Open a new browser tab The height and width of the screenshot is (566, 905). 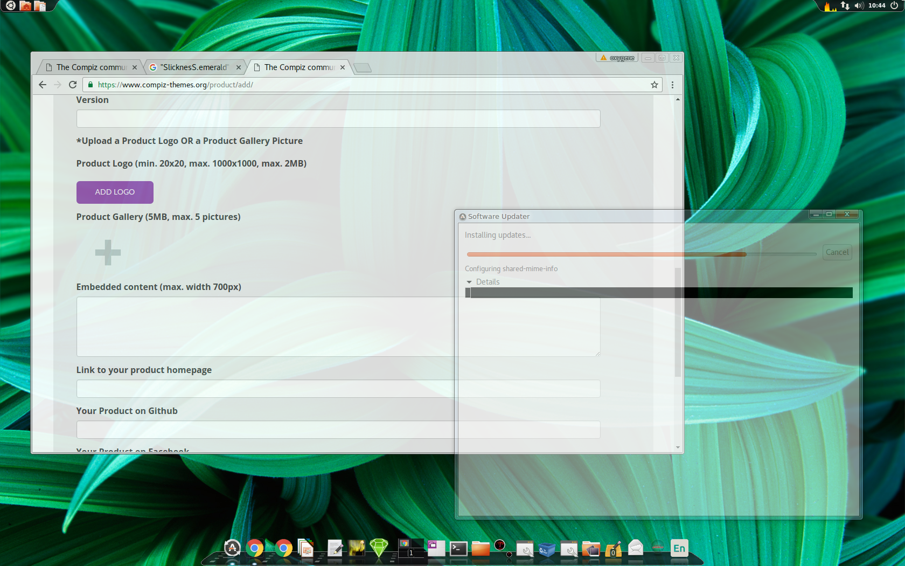coord(363,67)
